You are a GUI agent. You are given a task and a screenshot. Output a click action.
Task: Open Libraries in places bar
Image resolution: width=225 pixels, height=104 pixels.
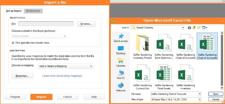121,63
